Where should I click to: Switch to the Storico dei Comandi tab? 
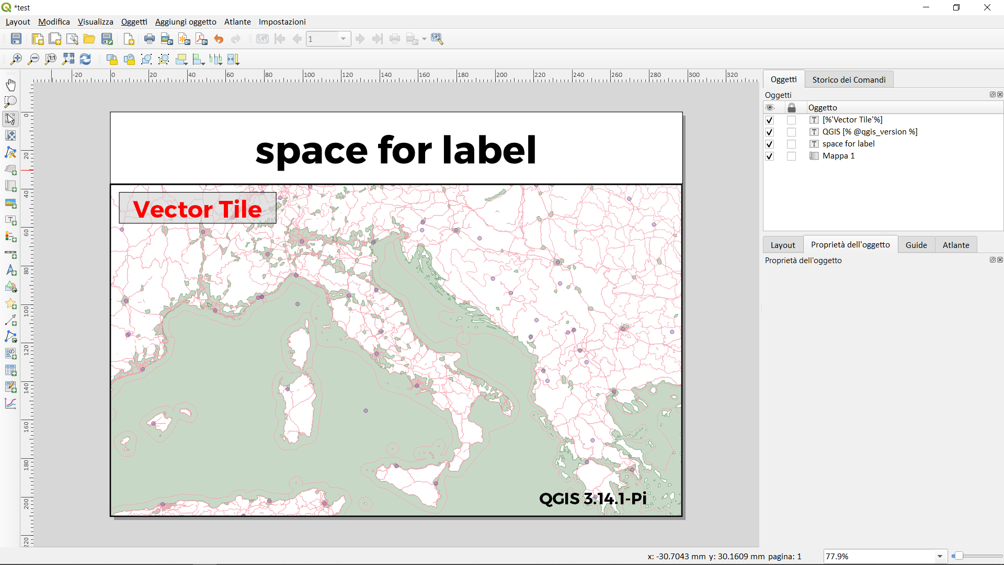pyautogui.click(x=849, y=80)
